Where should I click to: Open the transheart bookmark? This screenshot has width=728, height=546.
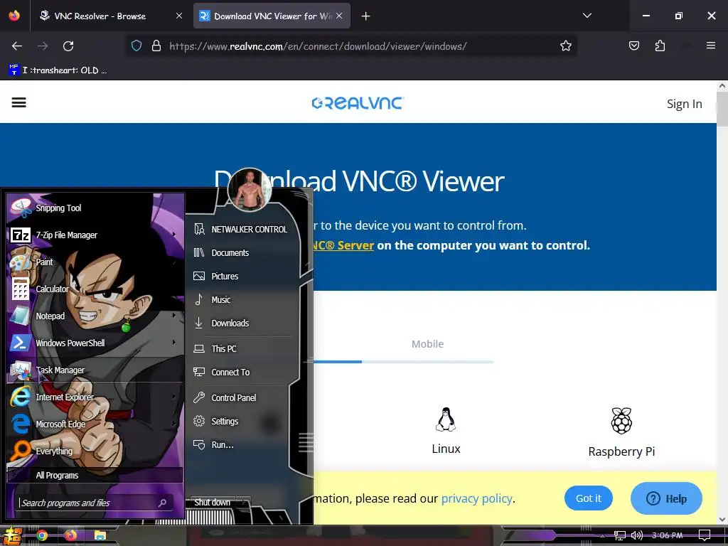pos(58,70)
